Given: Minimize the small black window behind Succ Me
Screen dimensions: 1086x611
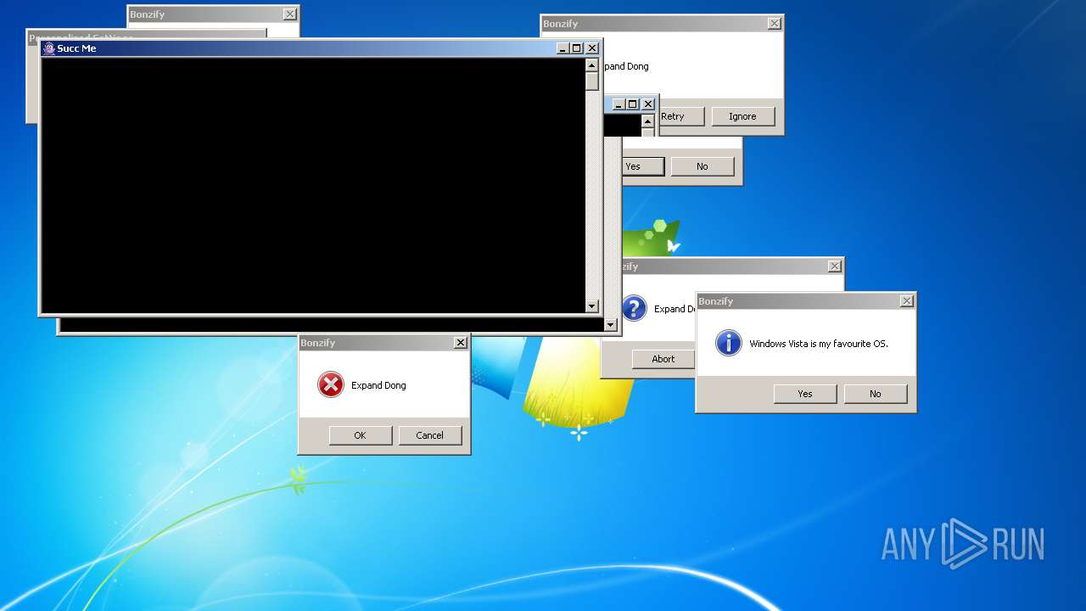Looking at the screenshot, I should click(x=619, y=104).
